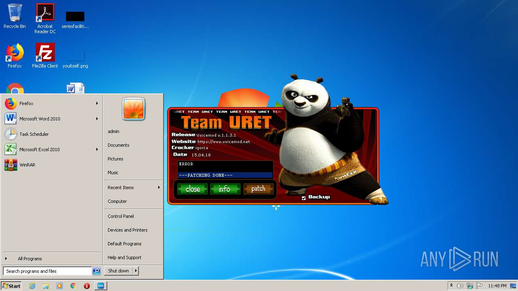The image size is (518, 291).
Task: Click the Task Scheduler clock icon in the Start menu
Action: point(11,134)
